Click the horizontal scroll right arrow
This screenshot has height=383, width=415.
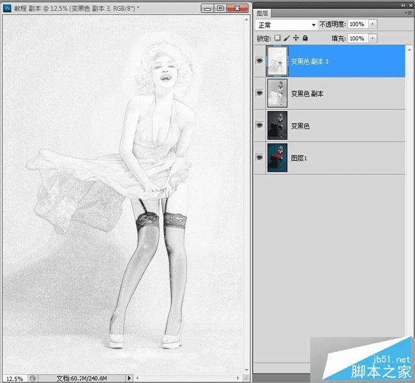(238, 378)
